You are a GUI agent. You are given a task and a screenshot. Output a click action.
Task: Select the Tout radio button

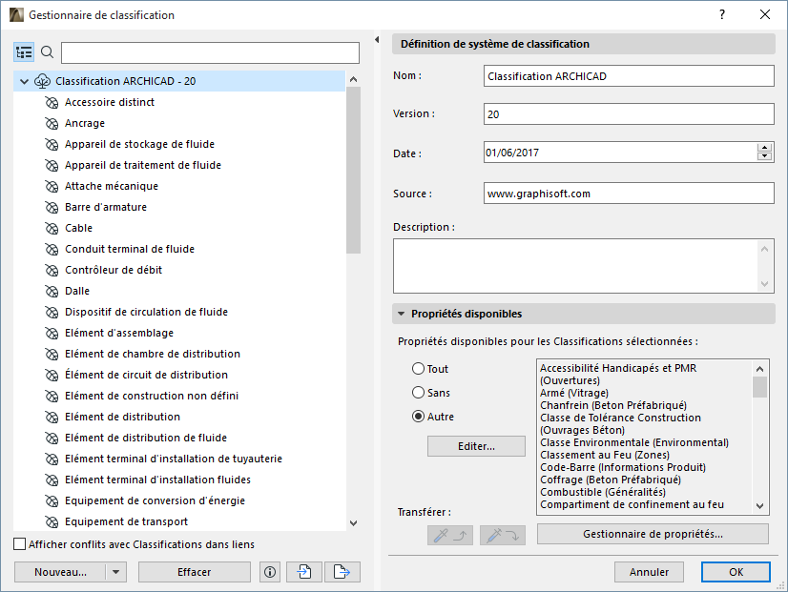point(418,370)
